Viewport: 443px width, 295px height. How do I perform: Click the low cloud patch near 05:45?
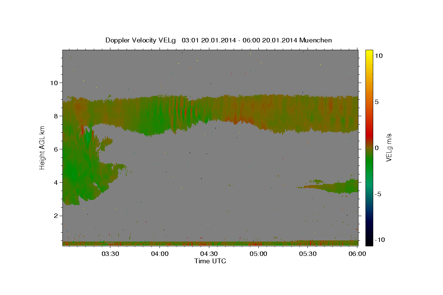pyautogui.click(x=332, y=187)
